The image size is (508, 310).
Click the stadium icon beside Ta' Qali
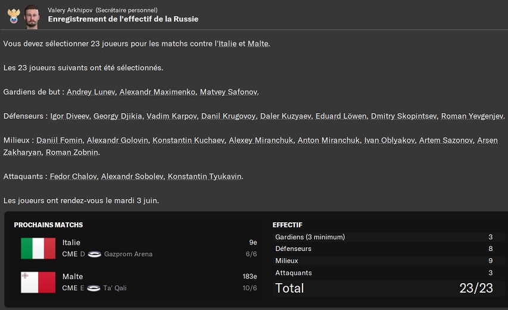(x=94, y=288)
